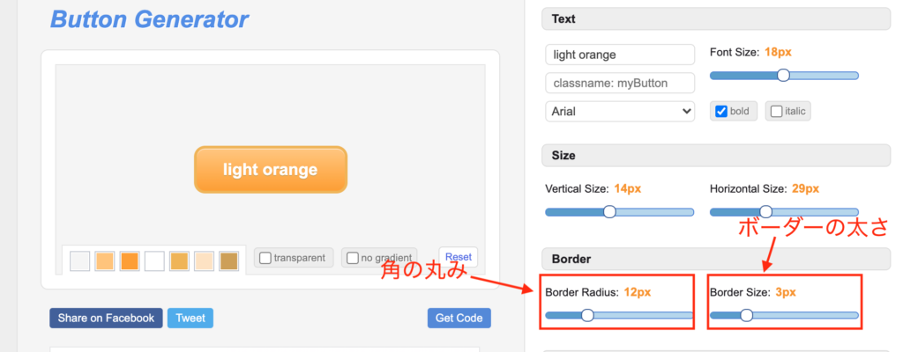The image size is (903, 352).
Task: Select the pale orange color swatch
Action: pos(104,260)
